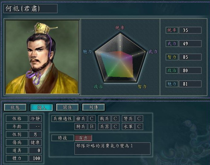Switch to the 狀態 tab
This screenshot has height=165, width=210.
15,107
